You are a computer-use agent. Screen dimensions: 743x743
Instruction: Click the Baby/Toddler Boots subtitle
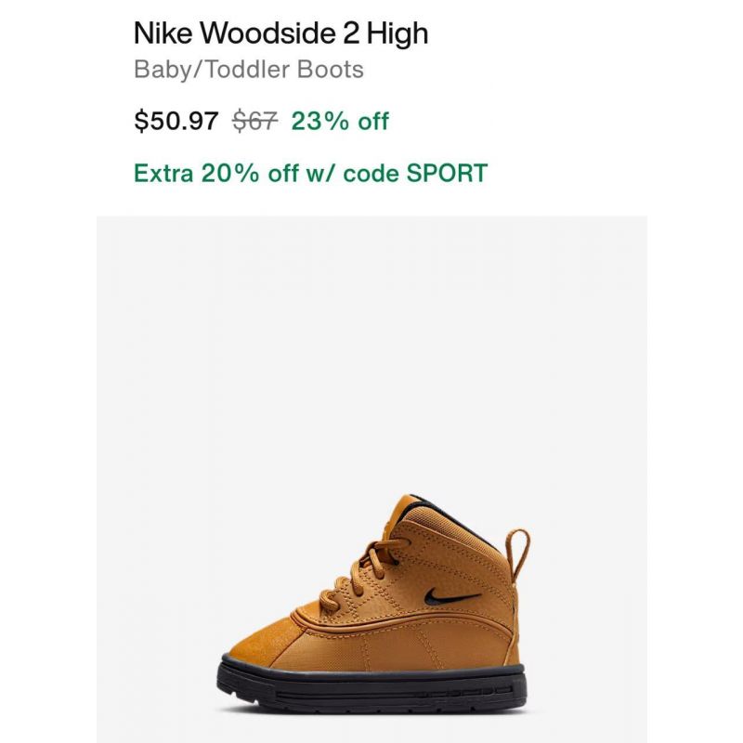[249, 70]
